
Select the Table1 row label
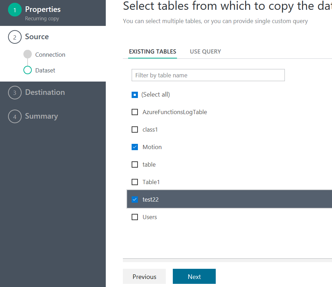(151, 182)
